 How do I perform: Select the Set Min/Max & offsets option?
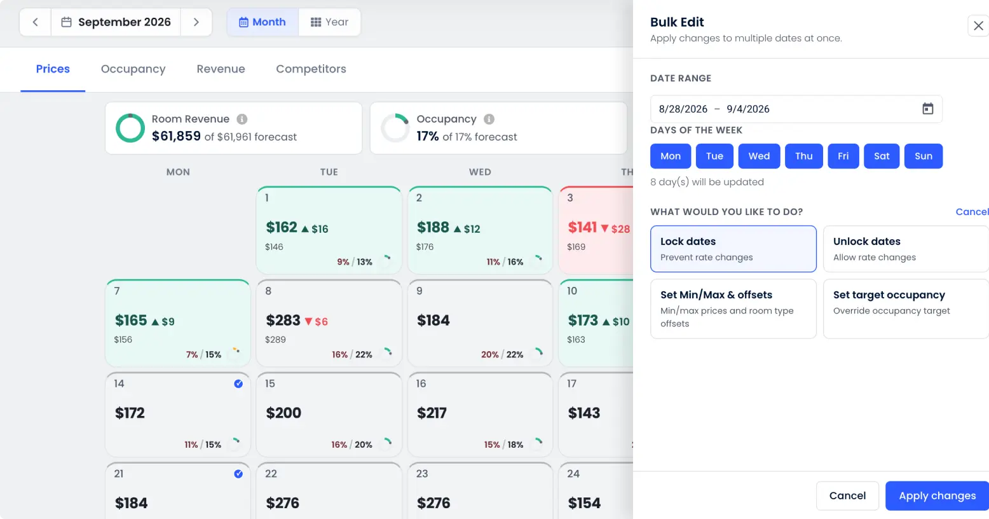pyautogui.click(x=733, y=309)
